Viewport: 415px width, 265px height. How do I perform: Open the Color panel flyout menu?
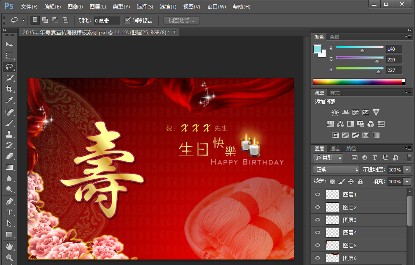408,36
